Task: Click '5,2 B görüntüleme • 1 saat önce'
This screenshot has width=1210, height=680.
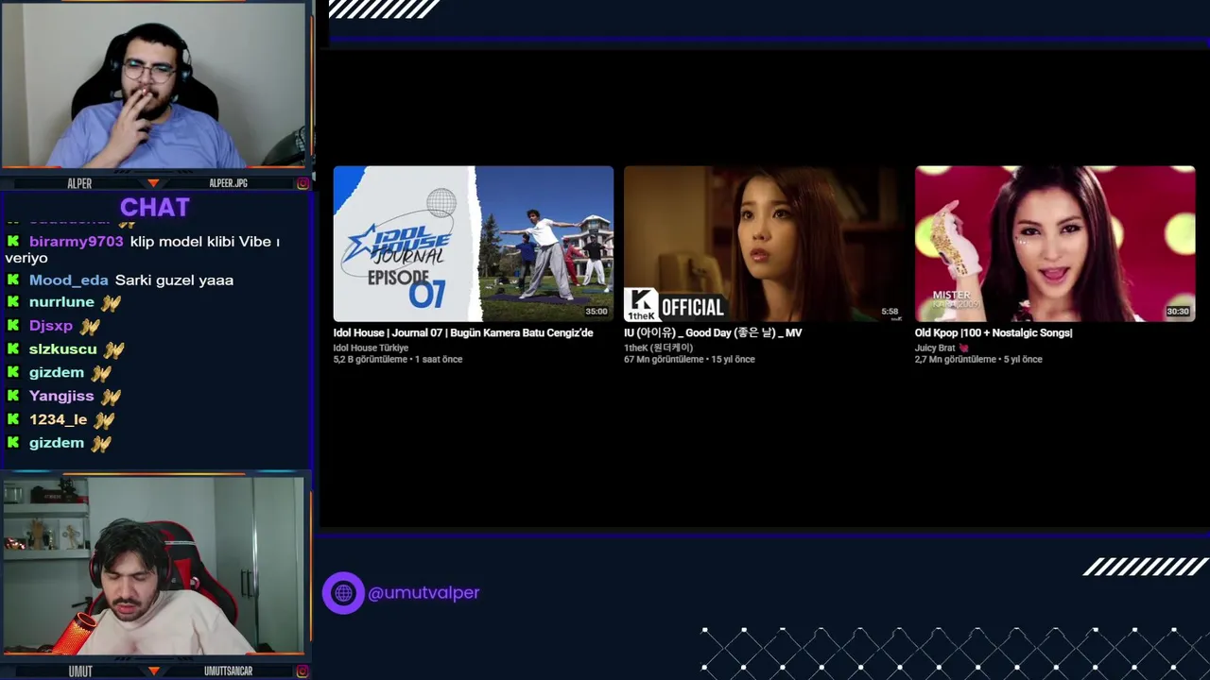Action: coord(398,360)
